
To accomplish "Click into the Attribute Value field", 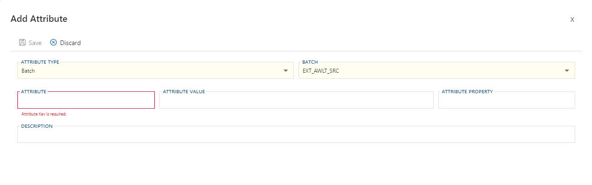I will (x=296, y=100).
